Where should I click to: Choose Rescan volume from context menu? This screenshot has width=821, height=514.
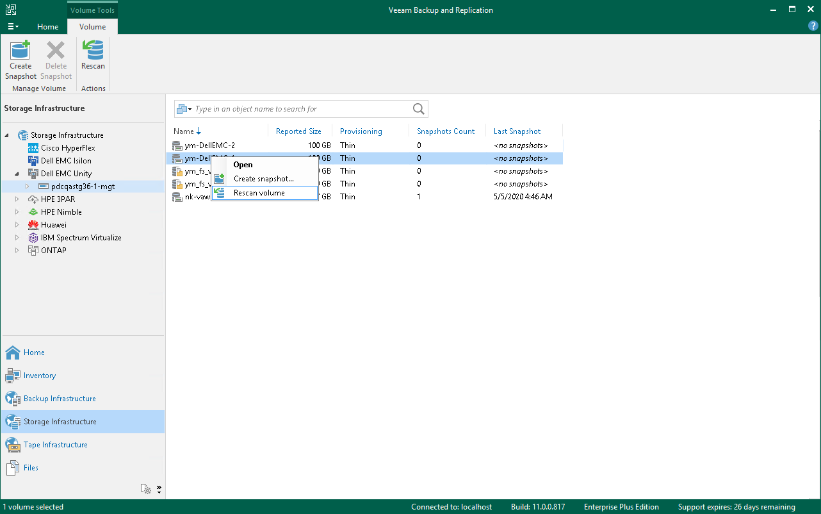[x=264, y=193]
